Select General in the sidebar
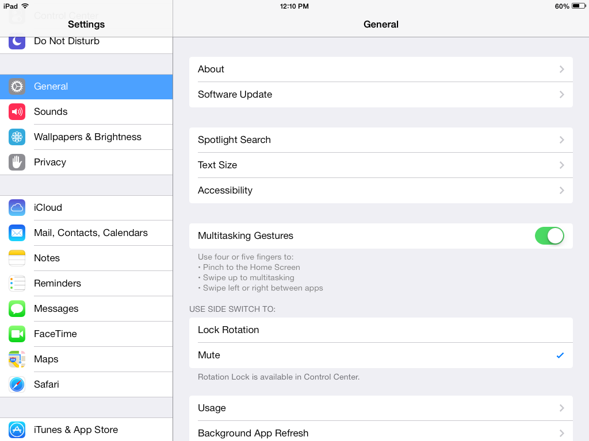 (x=86, y=87)
